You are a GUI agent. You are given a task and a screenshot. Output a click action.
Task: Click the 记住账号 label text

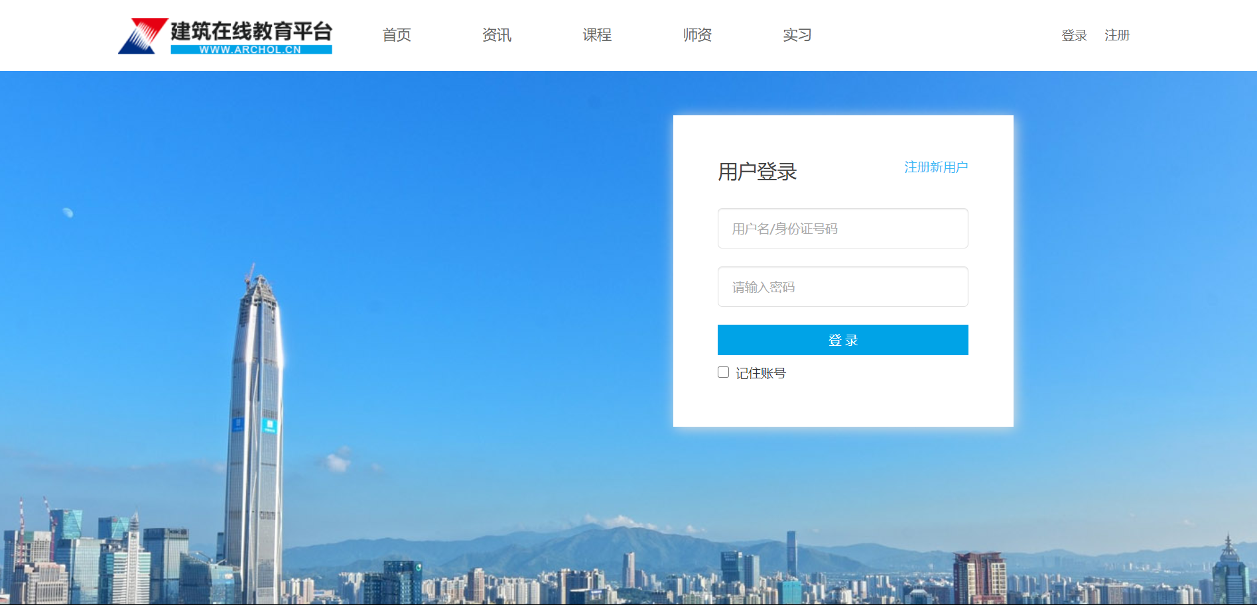(x=761, y=373)
